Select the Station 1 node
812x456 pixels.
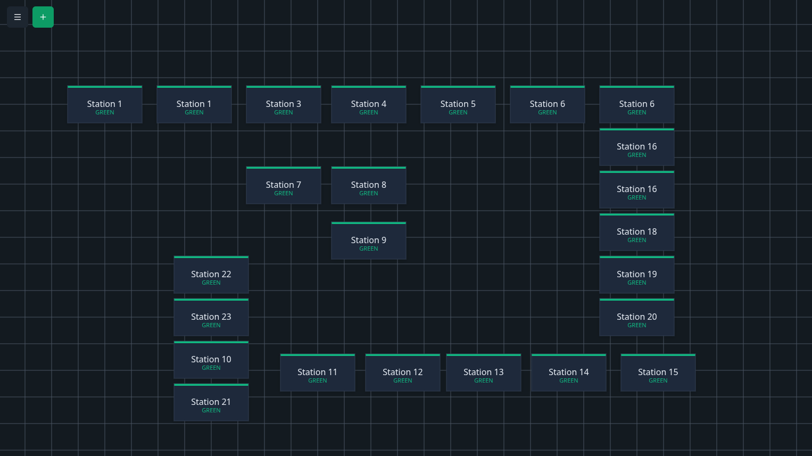104,104
